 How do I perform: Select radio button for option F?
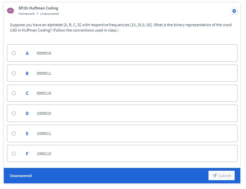tap(14, 154)
